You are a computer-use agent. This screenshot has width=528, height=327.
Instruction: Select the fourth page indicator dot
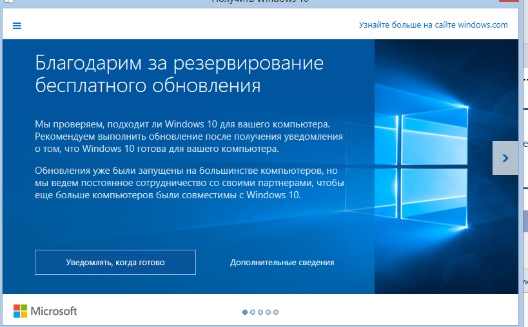268,312
